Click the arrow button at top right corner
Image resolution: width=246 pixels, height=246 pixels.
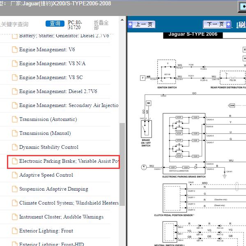243,7
